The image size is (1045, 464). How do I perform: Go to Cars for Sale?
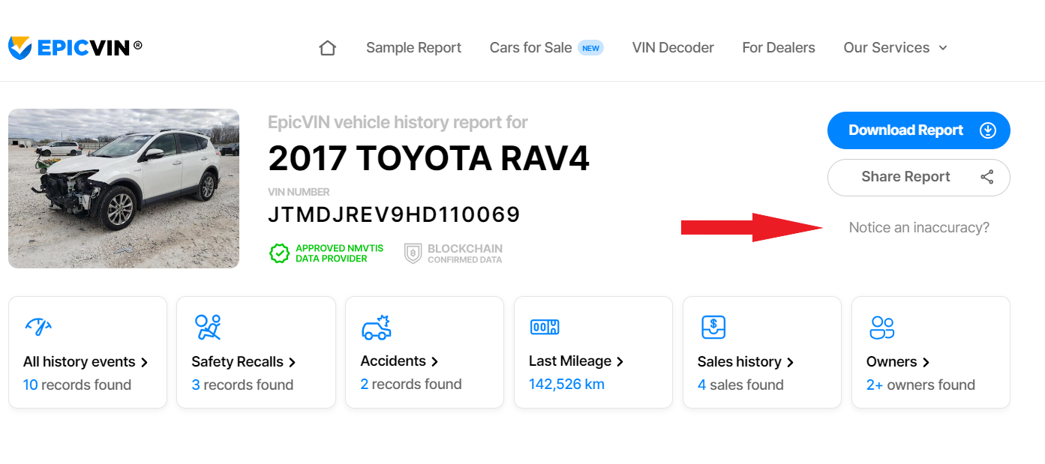pos(530,48)
